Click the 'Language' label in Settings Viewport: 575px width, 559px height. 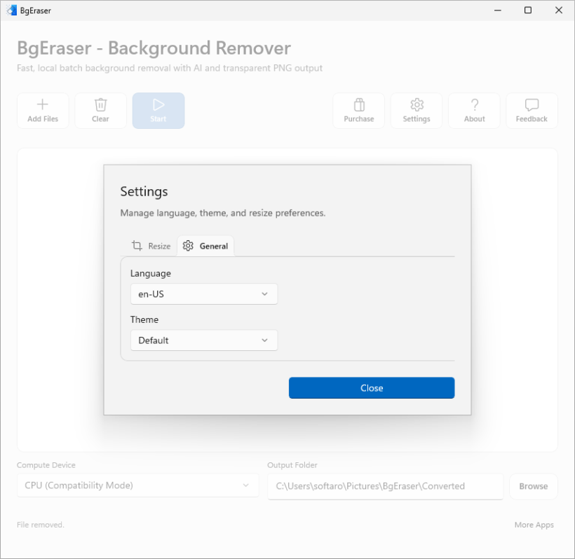pyautogui.click(x=150, y=274)
